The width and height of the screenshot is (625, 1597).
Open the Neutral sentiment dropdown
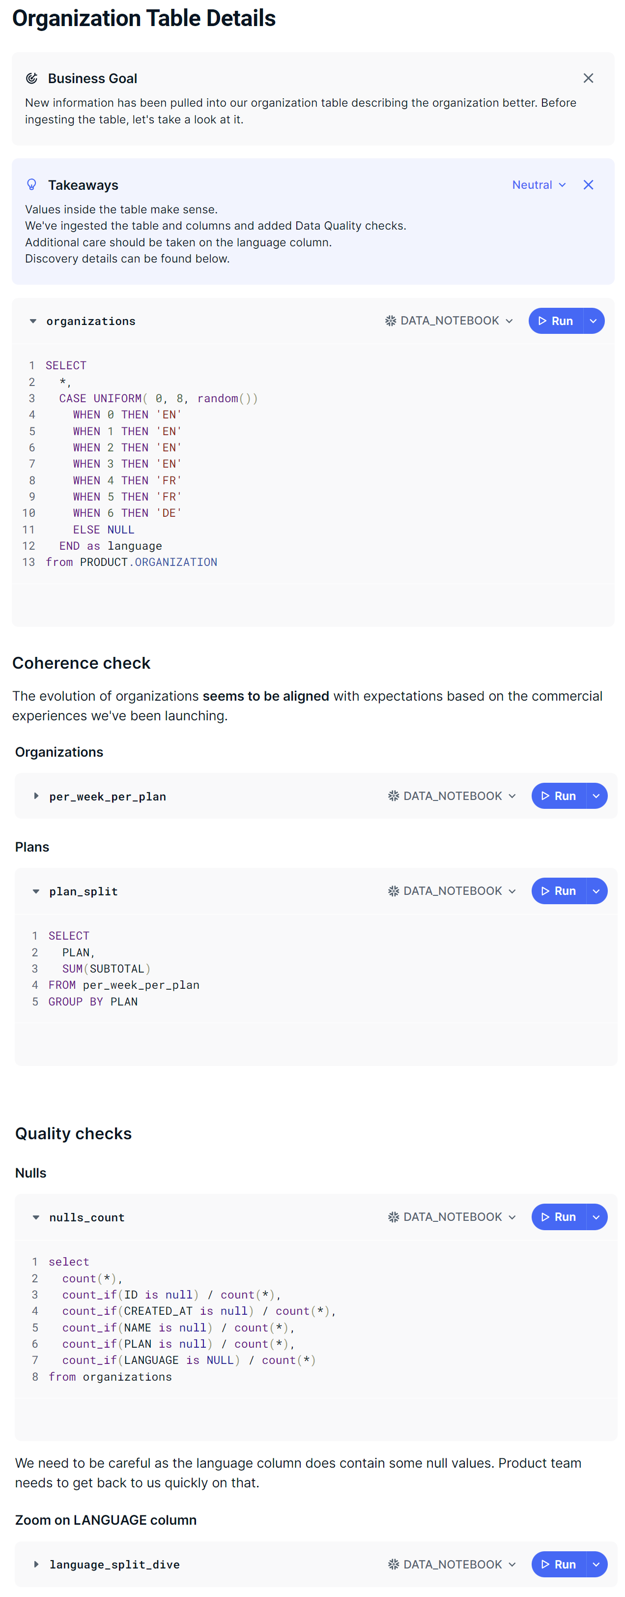[x=539, y=185]
